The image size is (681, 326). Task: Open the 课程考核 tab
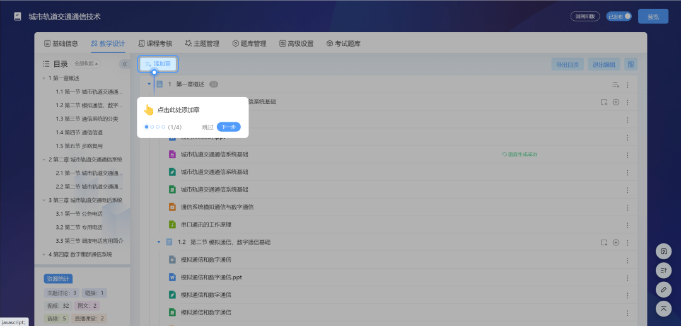(155, 44)
